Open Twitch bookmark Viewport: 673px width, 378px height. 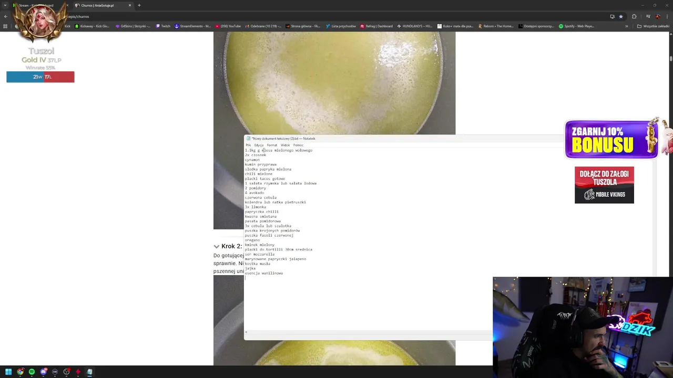163,26
